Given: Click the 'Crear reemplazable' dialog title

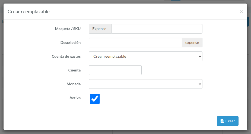Looking at the screenshot, I should [x=29, y=12].
